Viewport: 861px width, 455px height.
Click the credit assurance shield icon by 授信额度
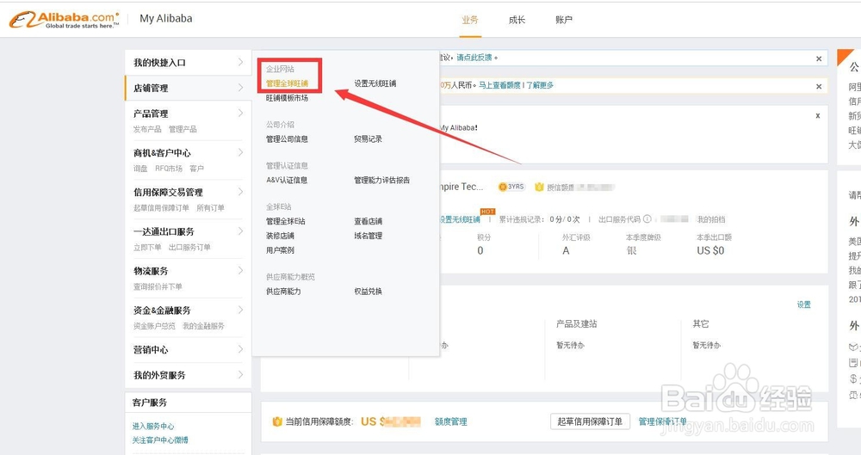(x=539, y=187)
